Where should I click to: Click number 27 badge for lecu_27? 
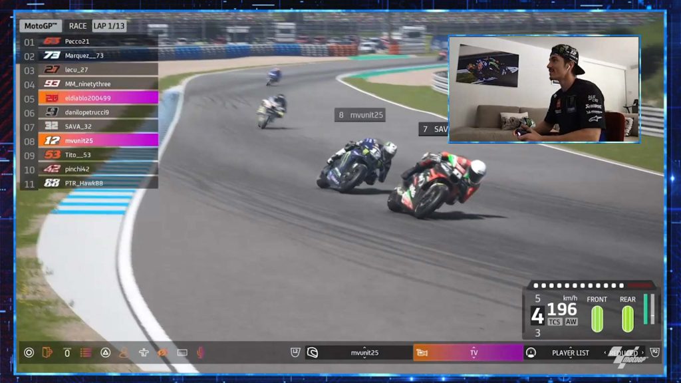point(52,69)
